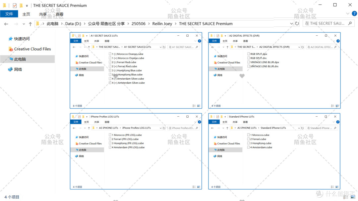This screenshot has width=358, height=201.
Task: Select 3 HongKong (PR LOG).cube file
Action: tap(127, 143)
